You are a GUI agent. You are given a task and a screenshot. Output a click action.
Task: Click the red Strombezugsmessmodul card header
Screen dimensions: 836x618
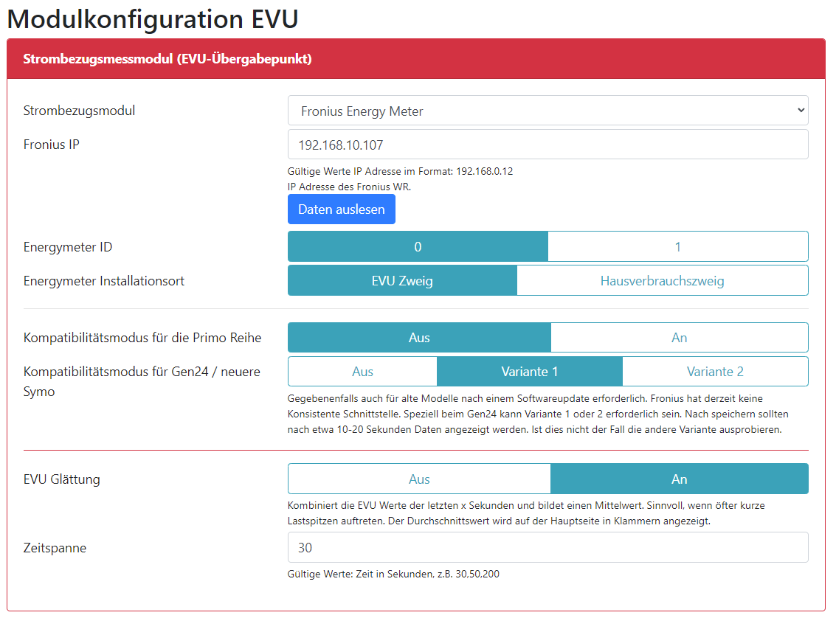click(x=416, y=59)
